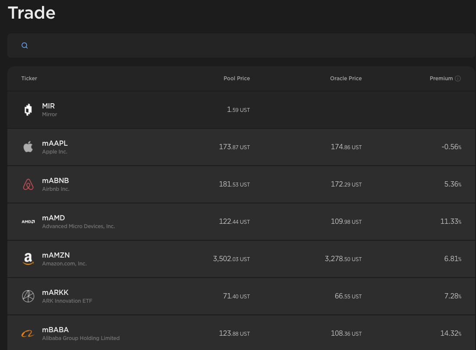
Task: Click the 1.59 UST MIR pool price
Action: point(238,110)
